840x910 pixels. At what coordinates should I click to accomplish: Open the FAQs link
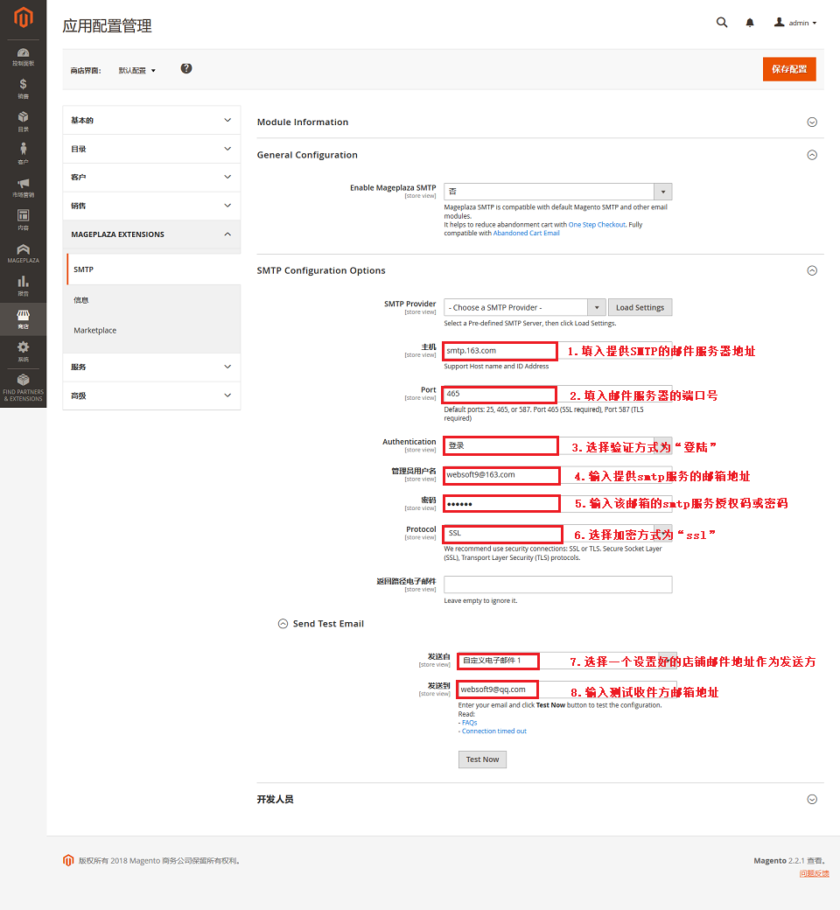[469, 723]
